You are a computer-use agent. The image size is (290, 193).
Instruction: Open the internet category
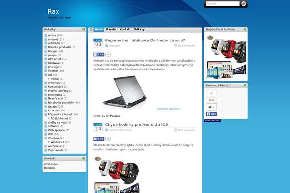tap(53, 71)
